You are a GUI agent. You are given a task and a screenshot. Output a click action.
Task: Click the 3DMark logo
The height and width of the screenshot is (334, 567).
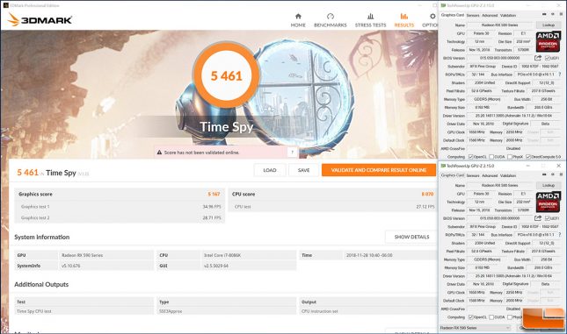(40, 19)
